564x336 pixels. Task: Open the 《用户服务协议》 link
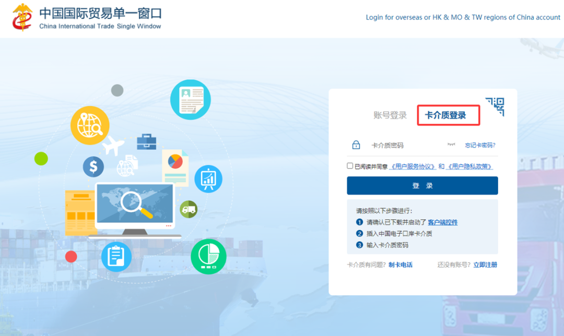tap(413, 166)
